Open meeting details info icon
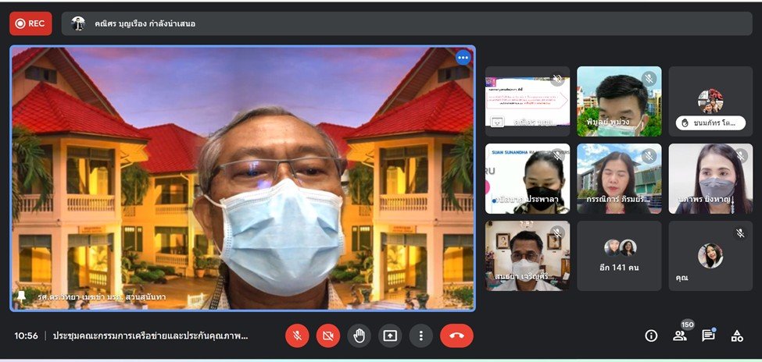Image resolution: width=762 pixels, height=362 pixels. pyautogui.click(x=651, y=335)
